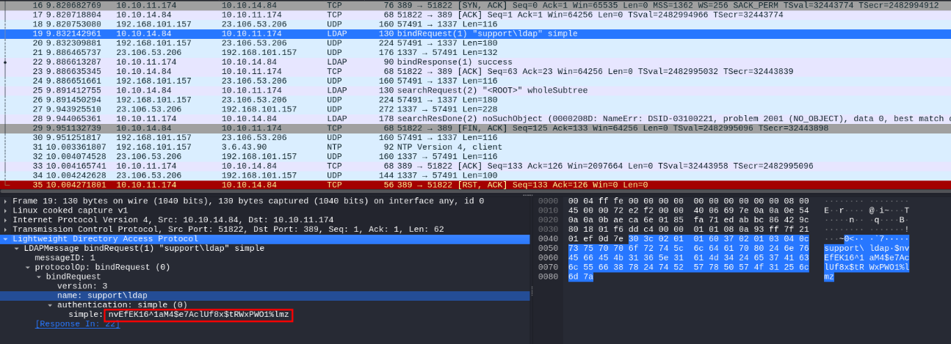
Task: Collapse the LDAPMessage bindRequest(1) node
Action: point(17,249)
